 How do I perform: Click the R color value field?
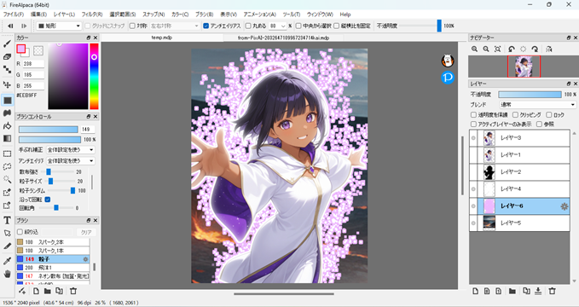pyautogui.click(x=33, y=64)
